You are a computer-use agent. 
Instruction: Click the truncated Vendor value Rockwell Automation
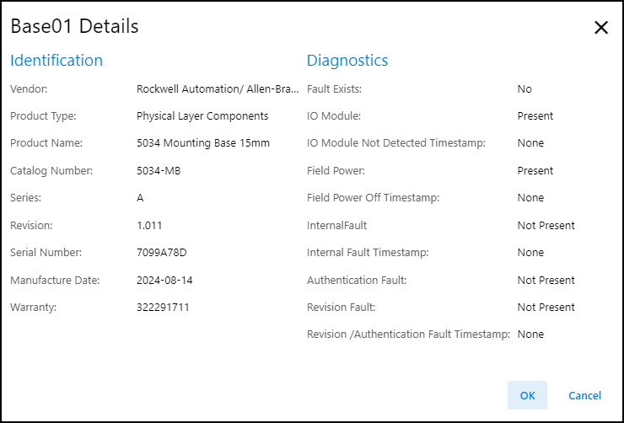point(217,88)
